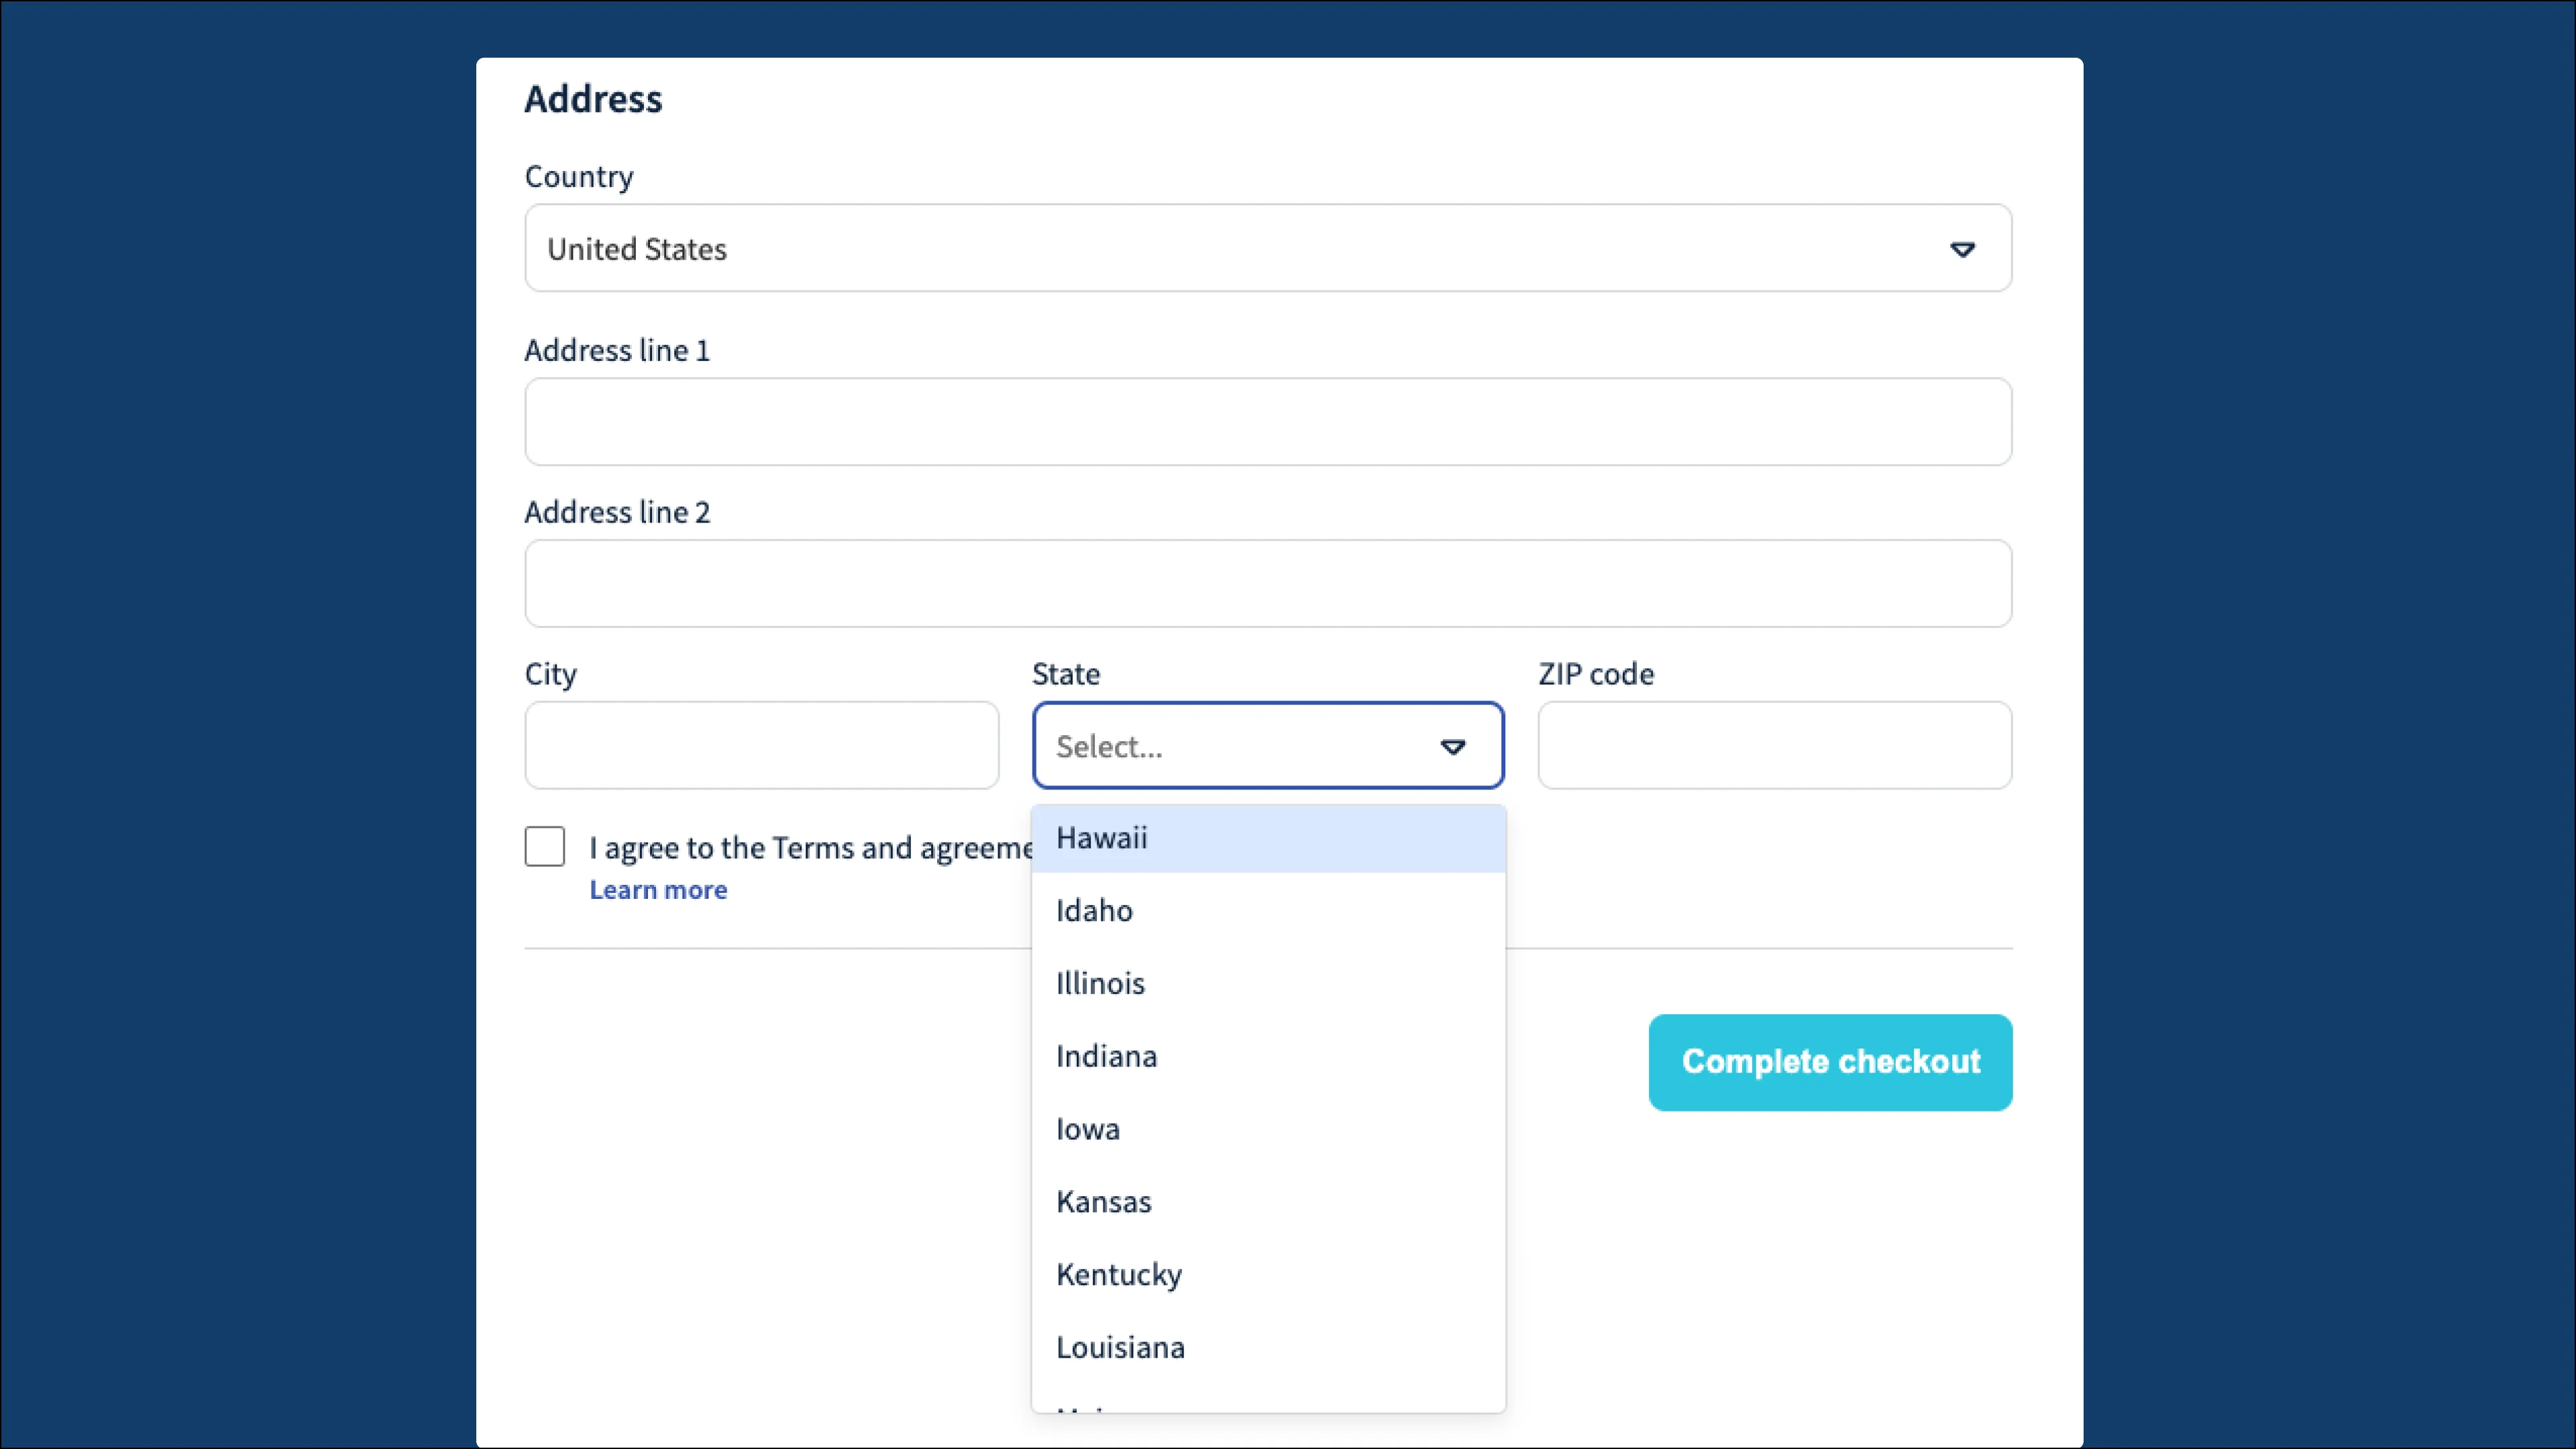
Task: Open the Country dropdown showing United States
Action: point(1268,248)
